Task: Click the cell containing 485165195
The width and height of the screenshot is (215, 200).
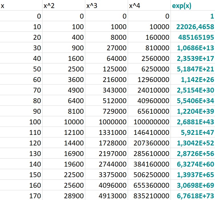Action: pos(193,37)
